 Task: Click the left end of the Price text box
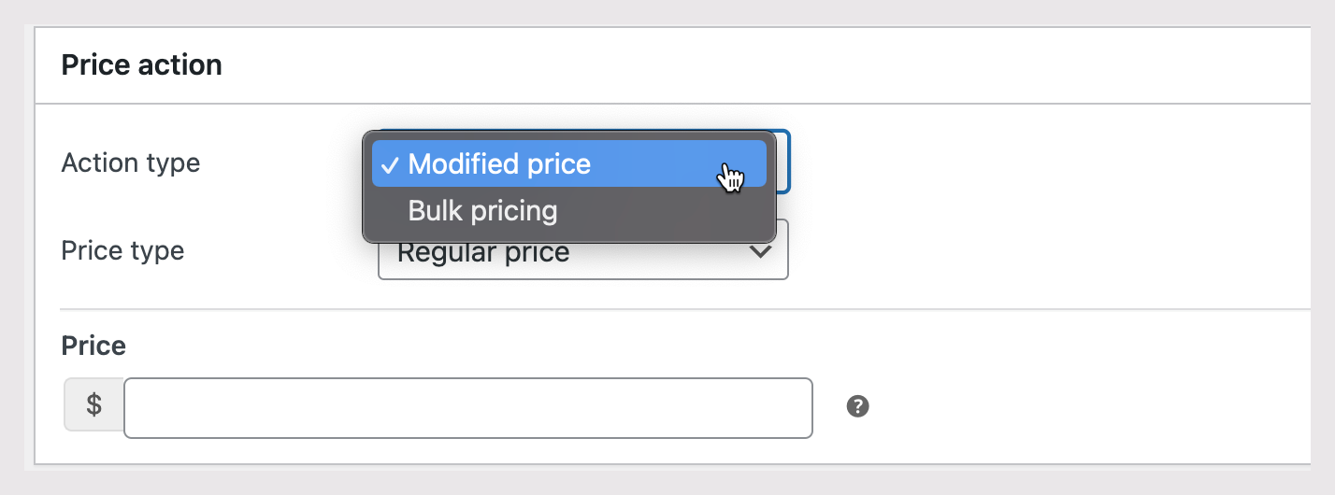click(140, 408)
